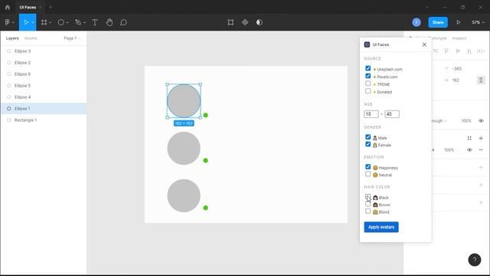Select the Ellipse shape tool

(x=61, y=22)
